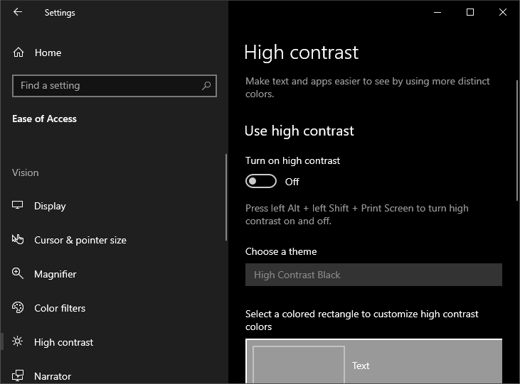520x384 pixels.
Task: Select Cursor & pointer size label
Action: point(80,240)
